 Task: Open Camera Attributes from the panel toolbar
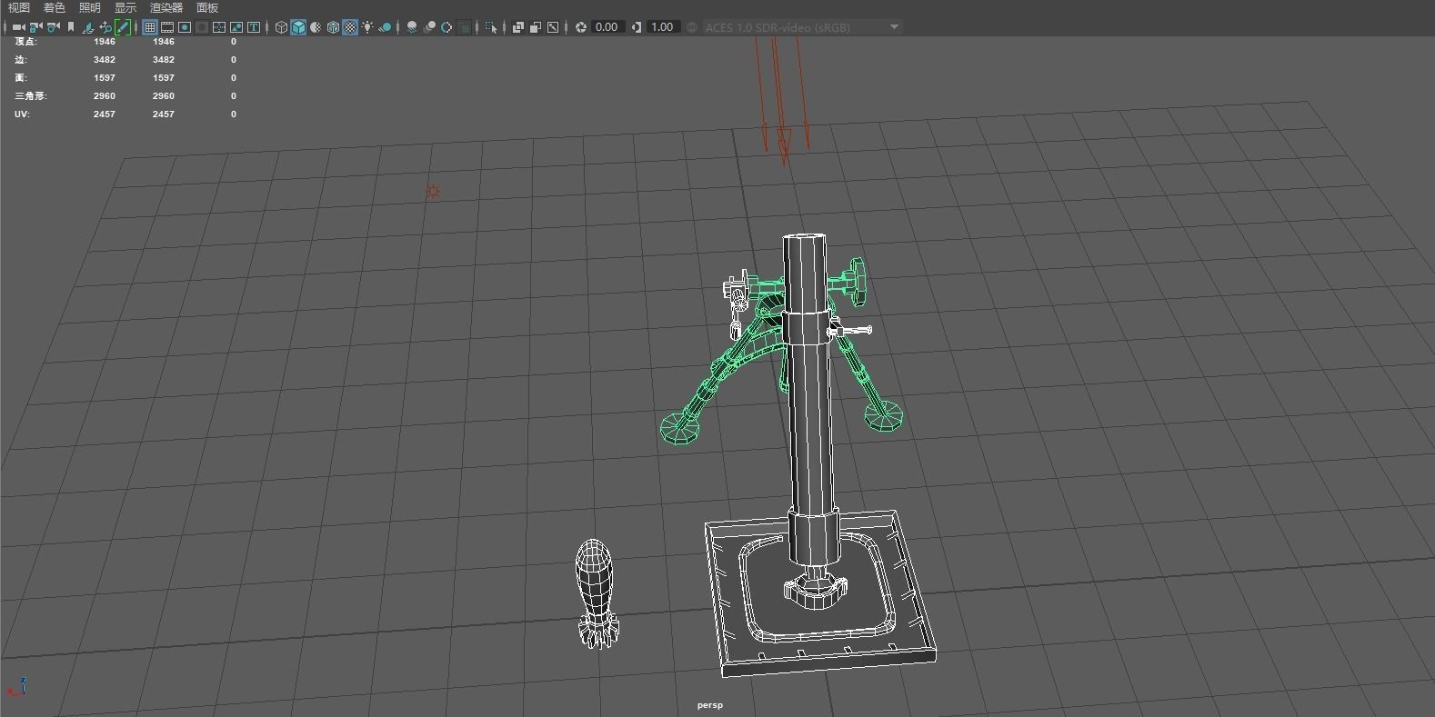(x=54, y=27)
